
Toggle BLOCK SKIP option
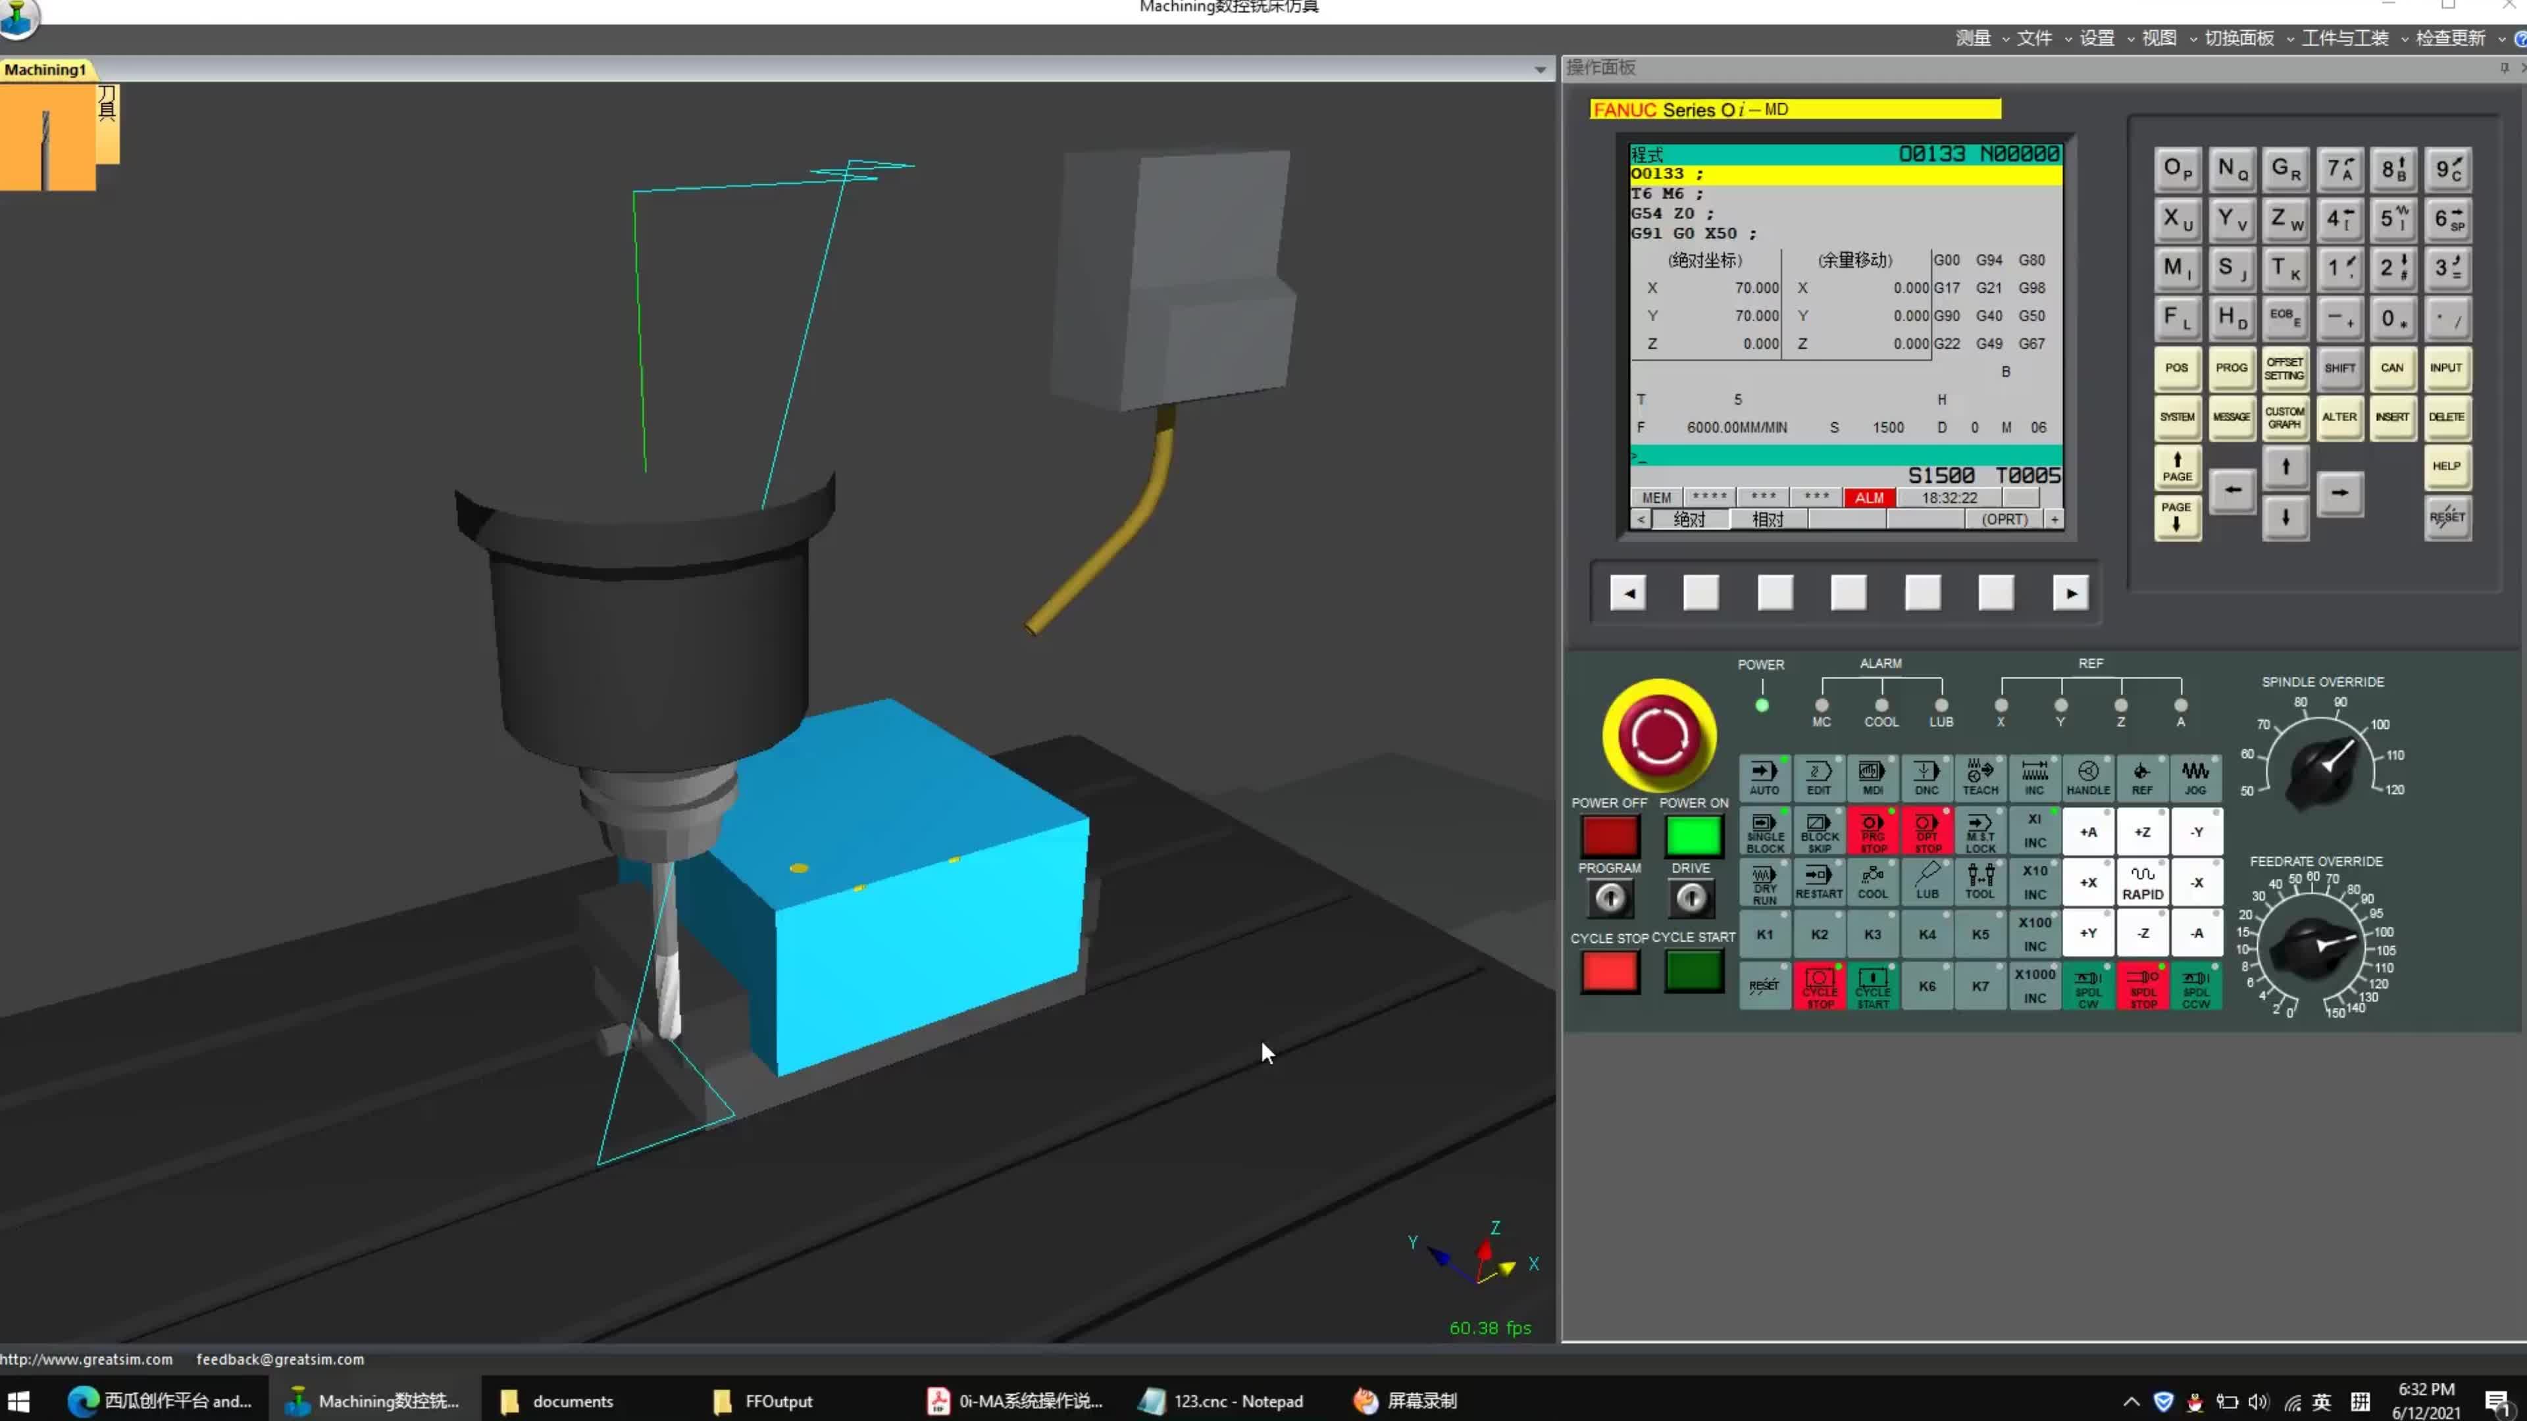click(x=1819, y=831)
